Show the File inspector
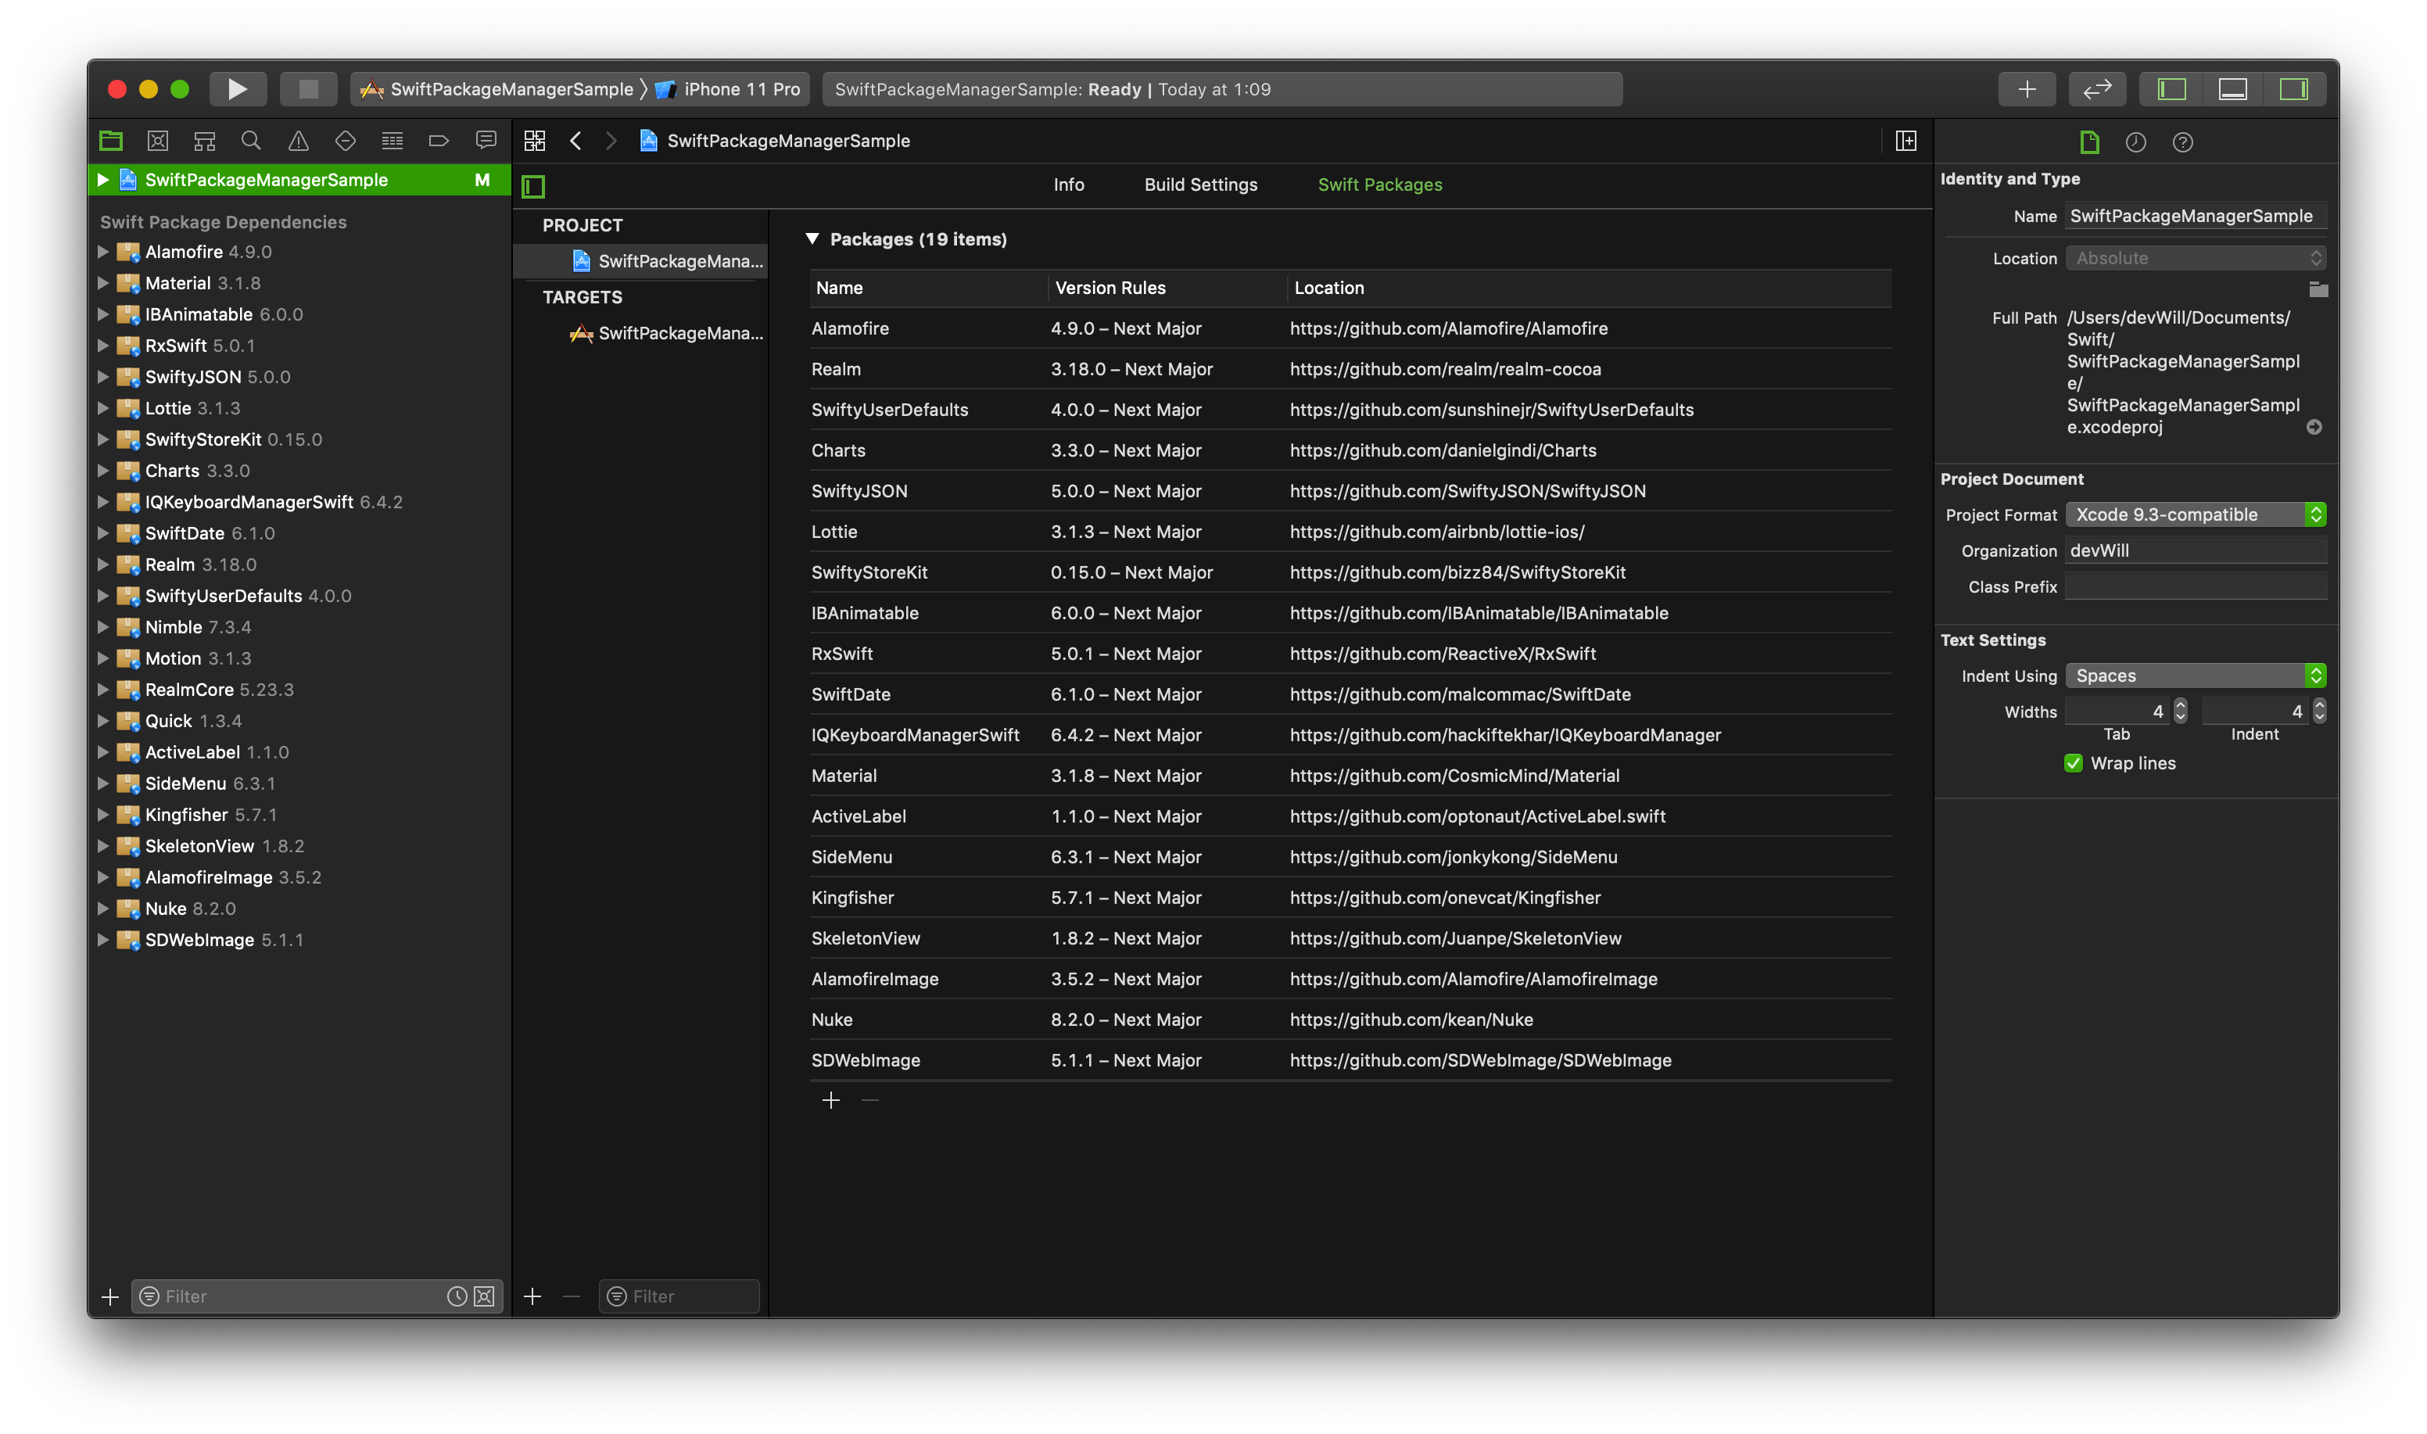The height and width of the screenshot is (1434, 2427). click(x=2089, y=142)
